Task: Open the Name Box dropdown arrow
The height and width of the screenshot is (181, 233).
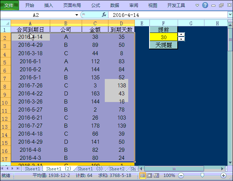Action: (77, 15)
